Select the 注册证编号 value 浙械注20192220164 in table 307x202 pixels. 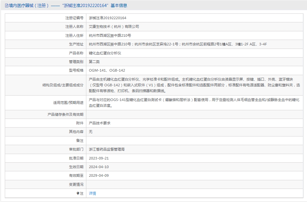[x=107, y=18]
